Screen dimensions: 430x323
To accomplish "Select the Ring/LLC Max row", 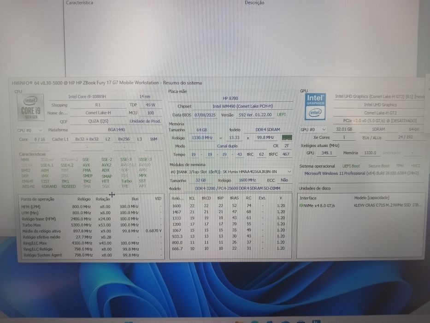I will point(91,243).
